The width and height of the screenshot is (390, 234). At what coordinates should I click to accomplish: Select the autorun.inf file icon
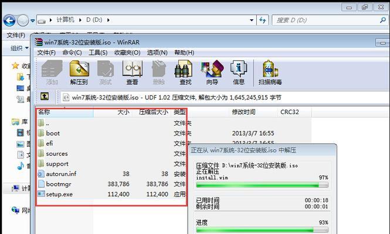[41, 174]
